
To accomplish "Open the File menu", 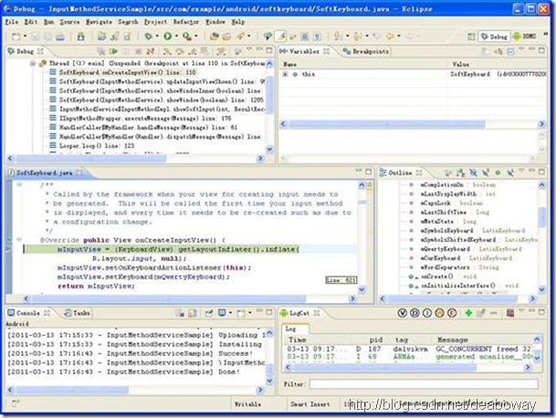I will point(12,22).
